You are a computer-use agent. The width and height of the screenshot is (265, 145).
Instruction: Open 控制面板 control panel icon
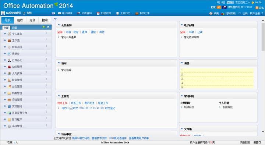(223, 13)
